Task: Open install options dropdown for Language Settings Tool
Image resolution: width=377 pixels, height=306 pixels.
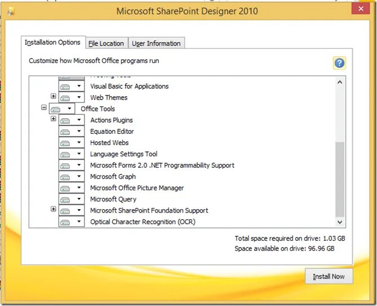Action: pos(72,154)
